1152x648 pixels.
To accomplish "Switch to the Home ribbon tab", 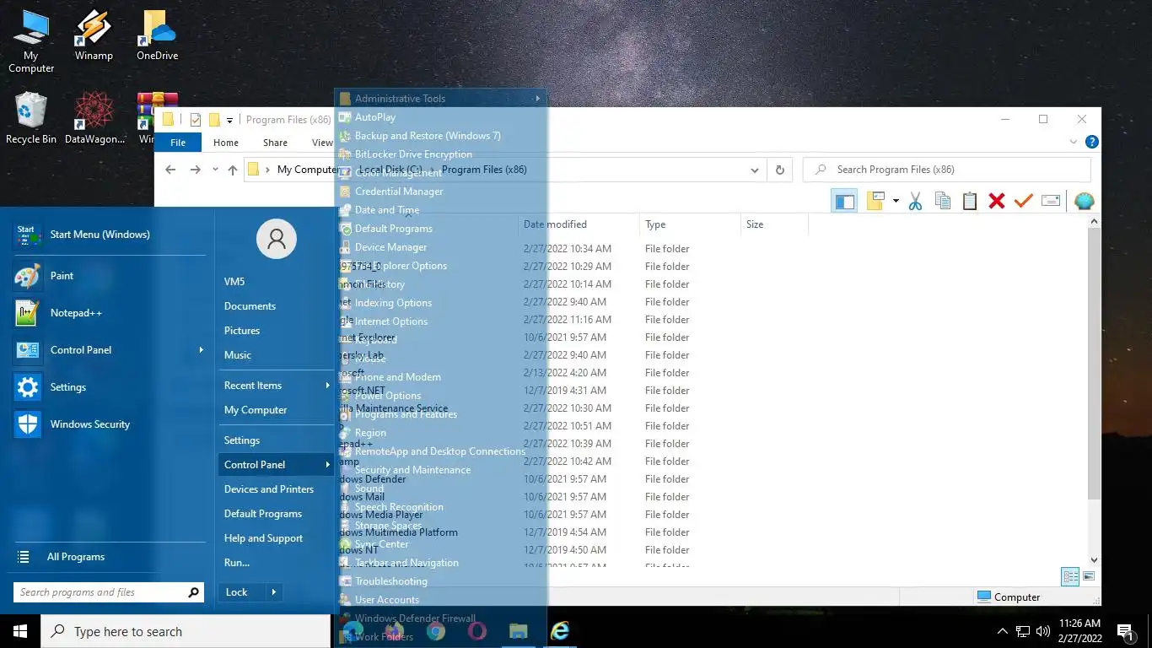I will [226, 143].
